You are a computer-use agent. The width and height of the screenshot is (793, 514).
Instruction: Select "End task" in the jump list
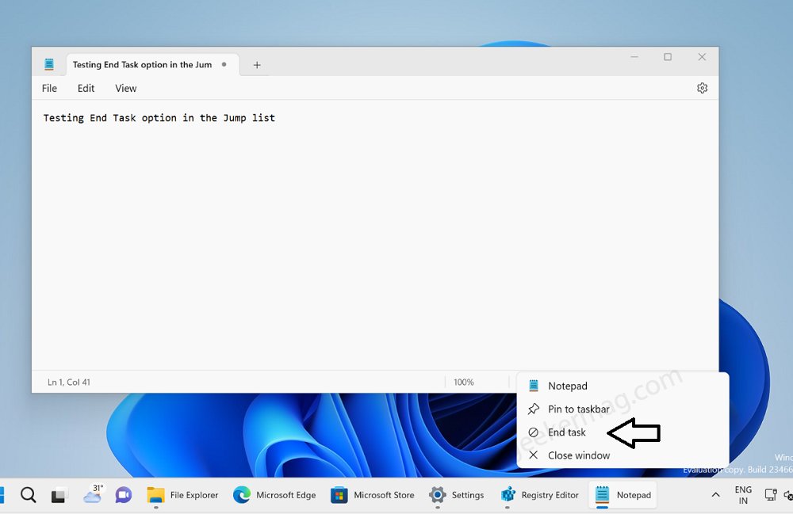click(x=566, y=432)
